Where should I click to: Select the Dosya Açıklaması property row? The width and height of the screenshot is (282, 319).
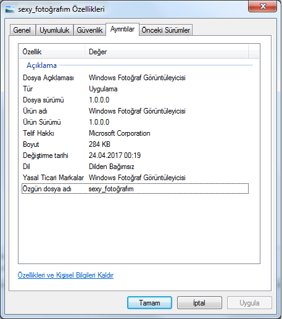point(135,78)
